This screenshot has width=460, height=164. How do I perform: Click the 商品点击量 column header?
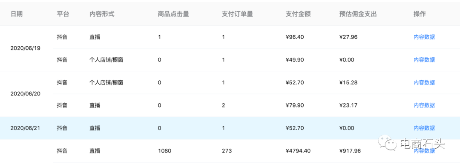173,14
